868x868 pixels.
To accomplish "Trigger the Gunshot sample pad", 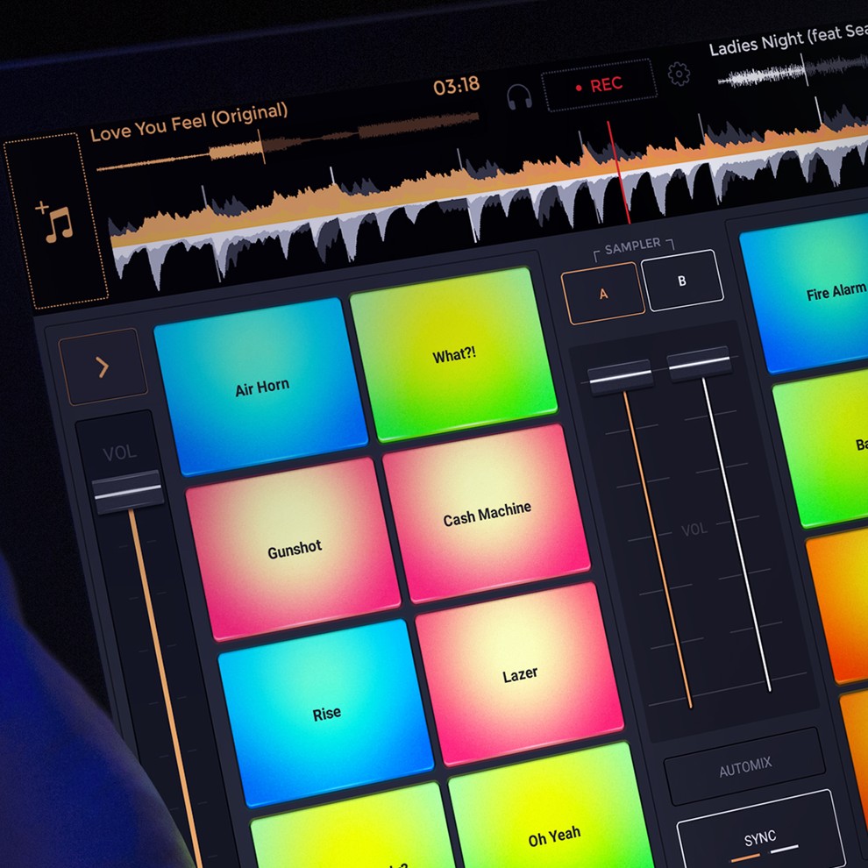I will coord(294,549).
